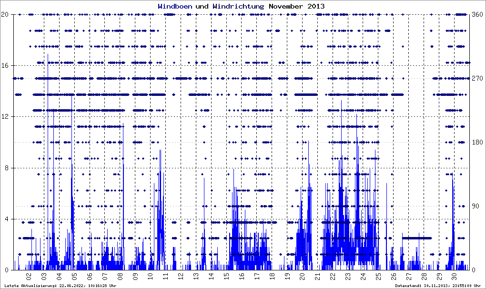Click left axis value 8
486x289 pixels.
tap(6, 168)
